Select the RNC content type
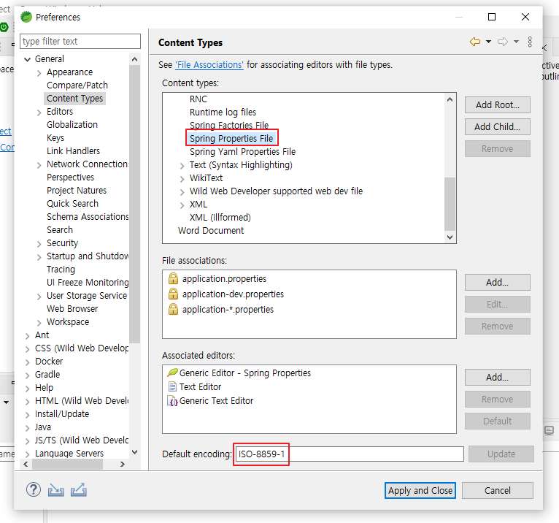Viewport: 559px width, 523px height. pyautogui.click(x=198, y=99)
